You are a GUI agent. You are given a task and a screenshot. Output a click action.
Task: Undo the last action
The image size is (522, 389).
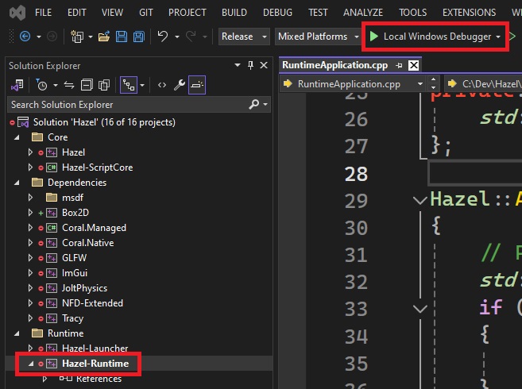coord(162,36)
